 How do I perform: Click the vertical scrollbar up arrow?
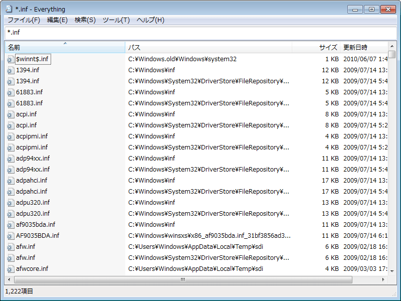coord(392,46)
